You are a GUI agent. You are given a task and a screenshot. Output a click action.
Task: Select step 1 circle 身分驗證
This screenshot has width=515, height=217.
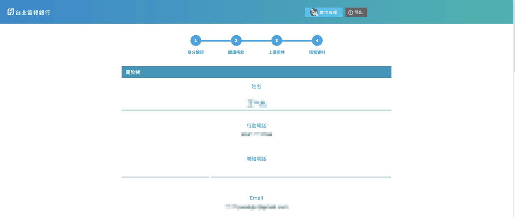tap(196, 40)
